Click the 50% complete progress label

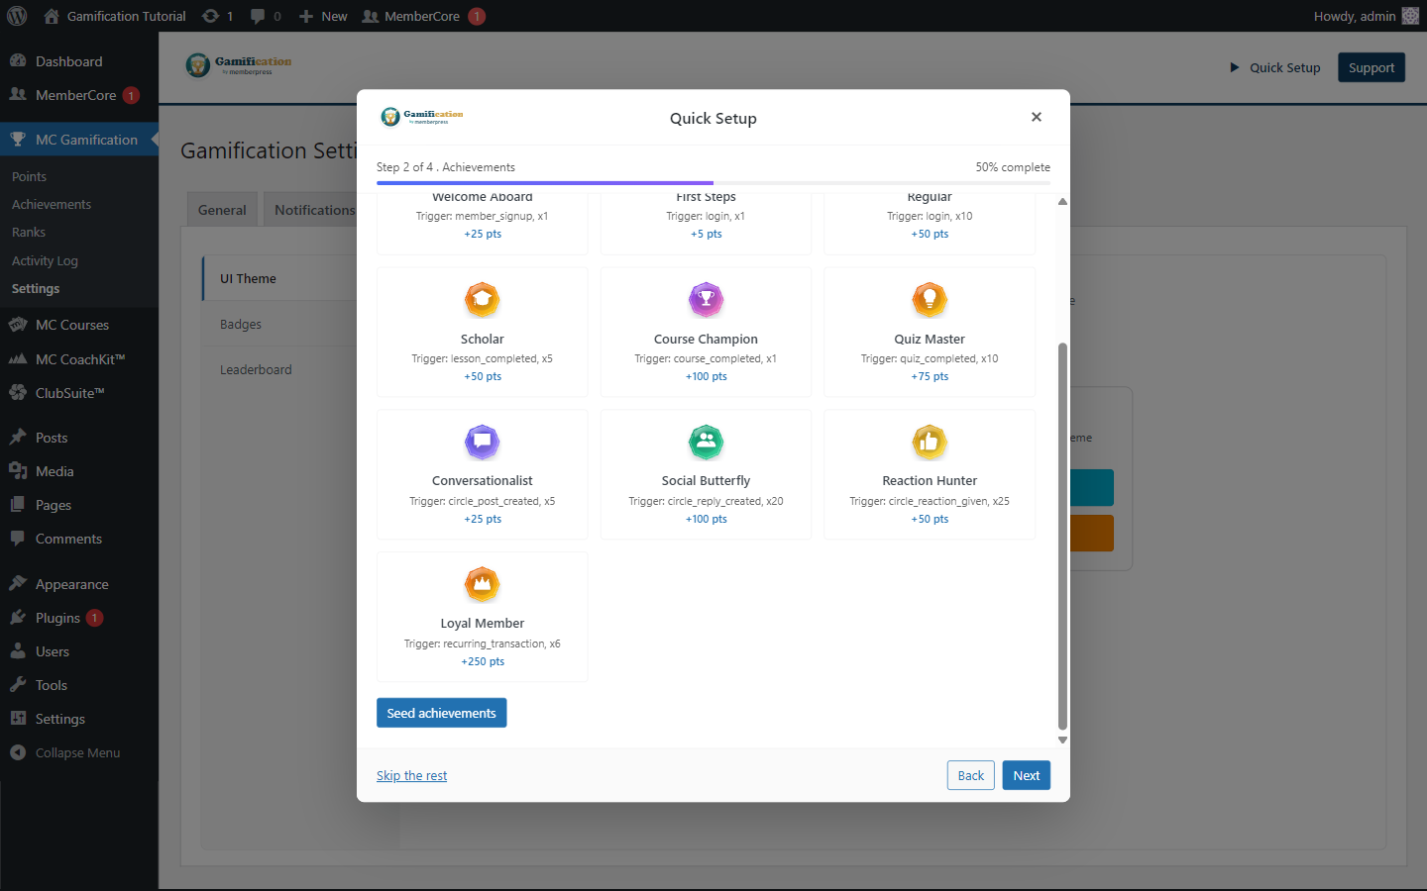point(1013,167)
